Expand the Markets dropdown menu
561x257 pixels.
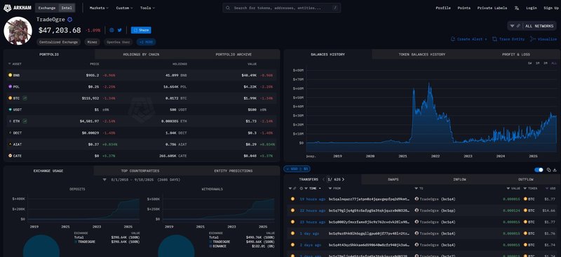click(x=99, y=8)
